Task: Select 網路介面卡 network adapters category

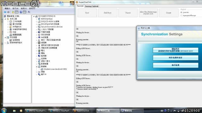Action: tap(45, 61)
